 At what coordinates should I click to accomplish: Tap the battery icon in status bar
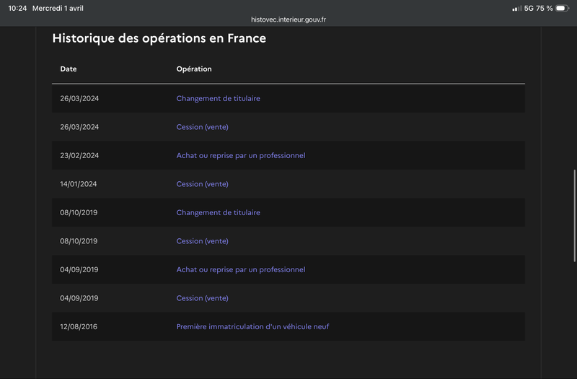[562, 8]
